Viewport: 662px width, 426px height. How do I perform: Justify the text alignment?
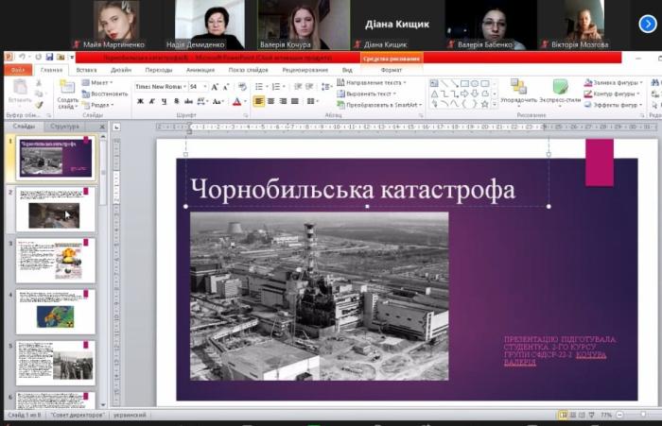click(295, 101)
